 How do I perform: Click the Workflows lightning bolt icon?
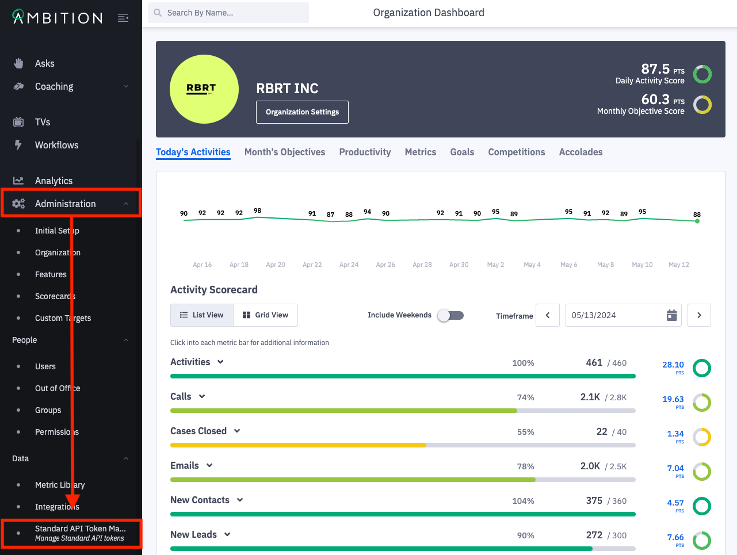pyautogui.click(x=18, y=145)
